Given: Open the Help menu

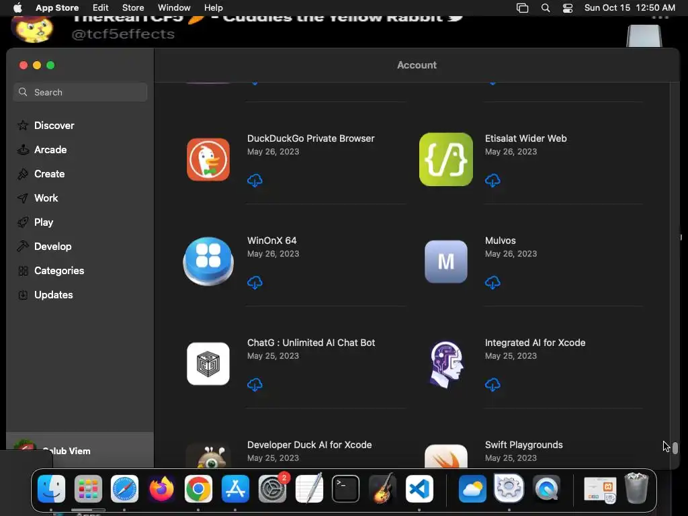Looking at the screenshot, I should [x=213, y=8].
